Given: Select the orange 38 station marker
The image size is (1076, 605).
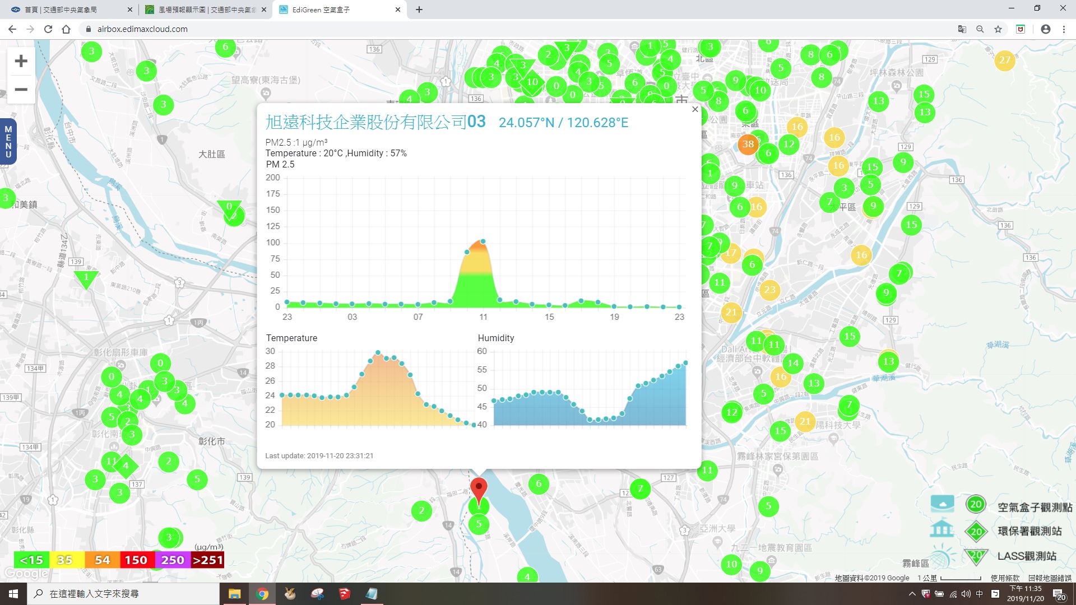Looking at the screenshot, I should 748,144.
